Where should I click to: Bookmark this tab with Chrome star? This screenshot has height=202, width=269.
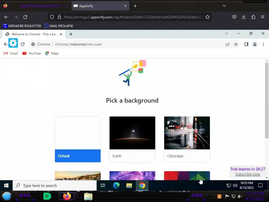tap(236, 44)
